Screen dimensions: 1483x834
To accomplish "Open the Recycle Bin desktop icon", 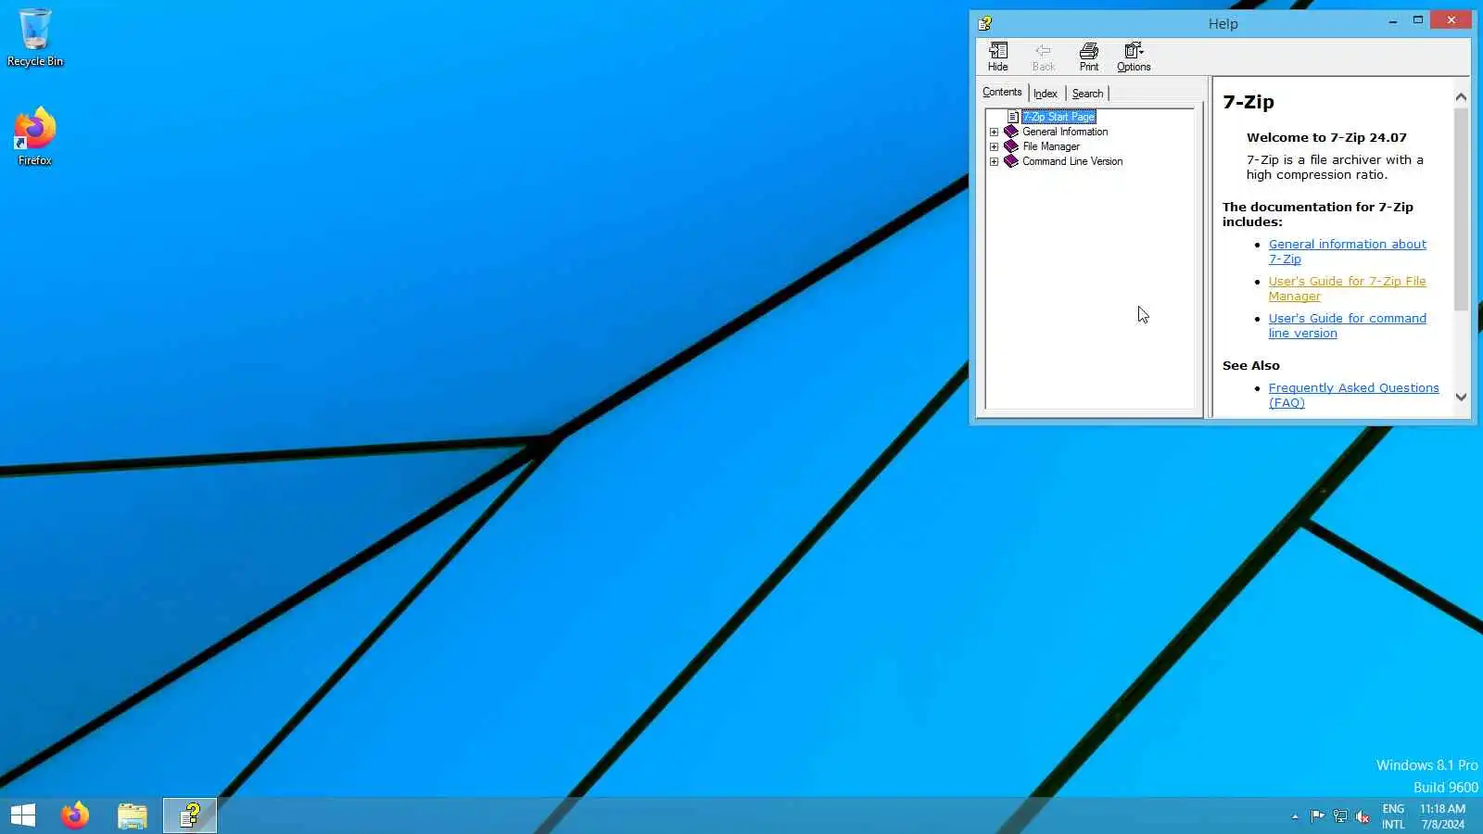I will pyautogui.click(x=35, y=37).
